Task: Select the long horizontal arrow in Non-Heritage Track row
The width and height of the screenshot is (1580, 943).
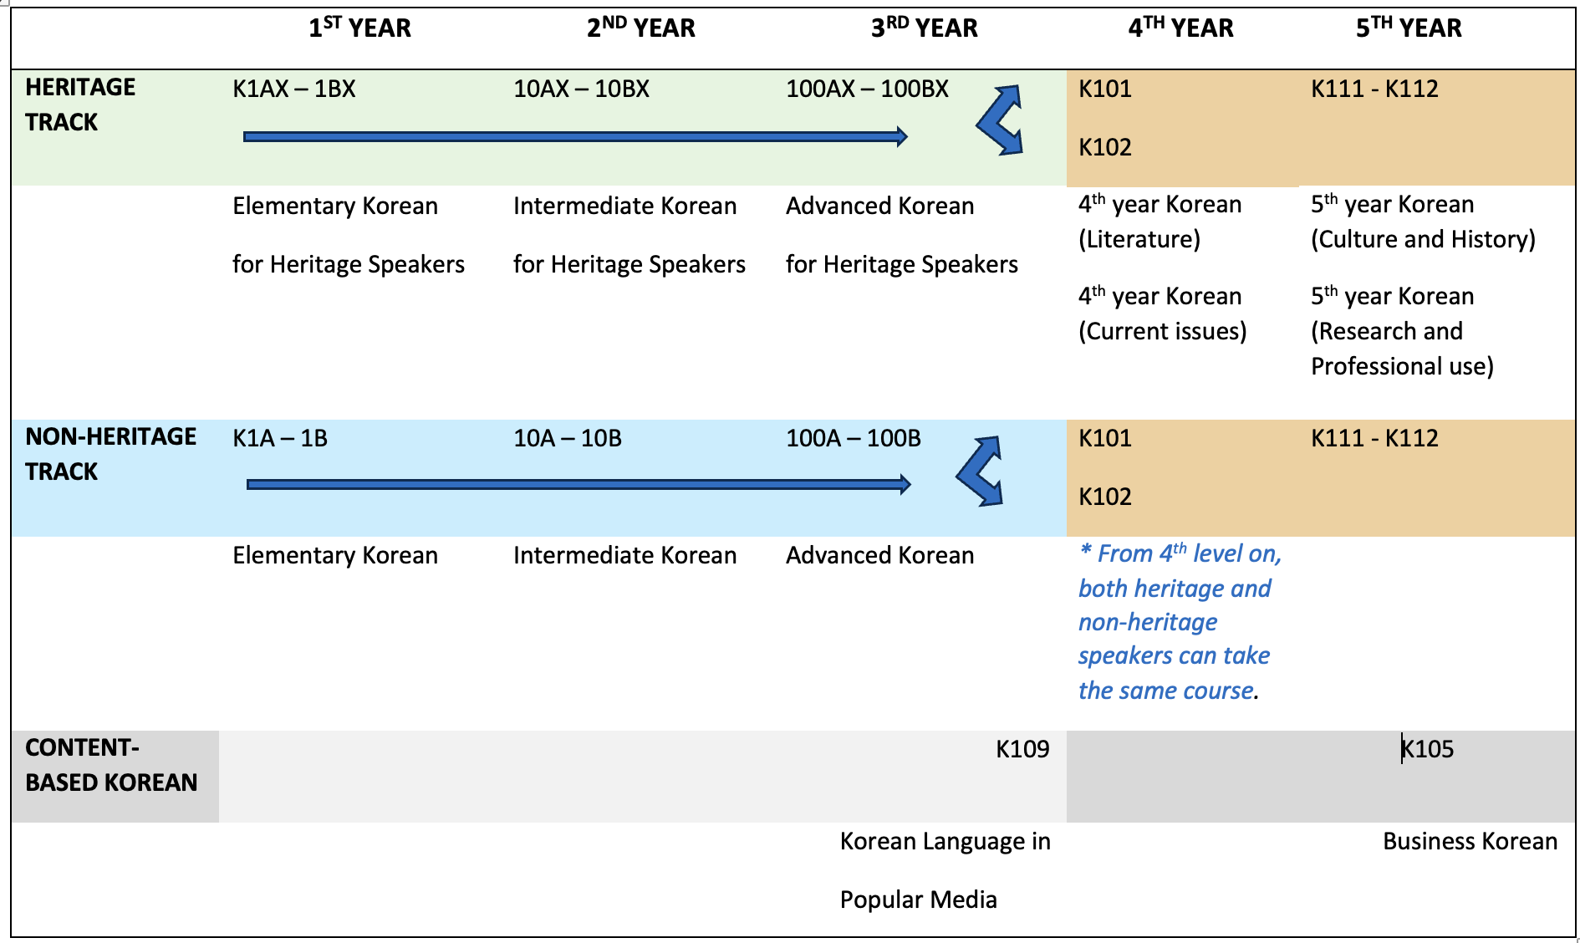Action: [578, 484]
